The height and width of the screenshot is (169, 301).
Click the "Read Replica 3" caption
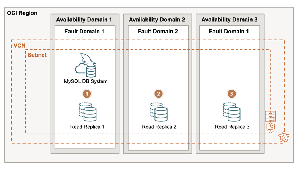[232, 127]
